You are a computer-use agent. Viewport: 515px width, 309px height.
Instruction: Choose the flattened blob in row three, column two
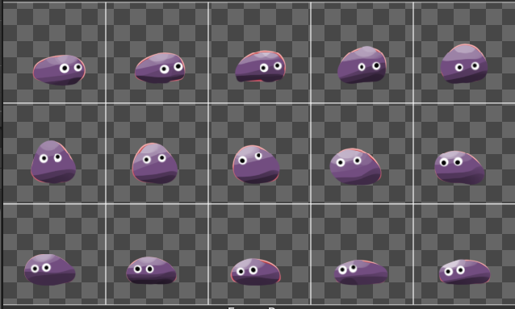tap(151, 270)
